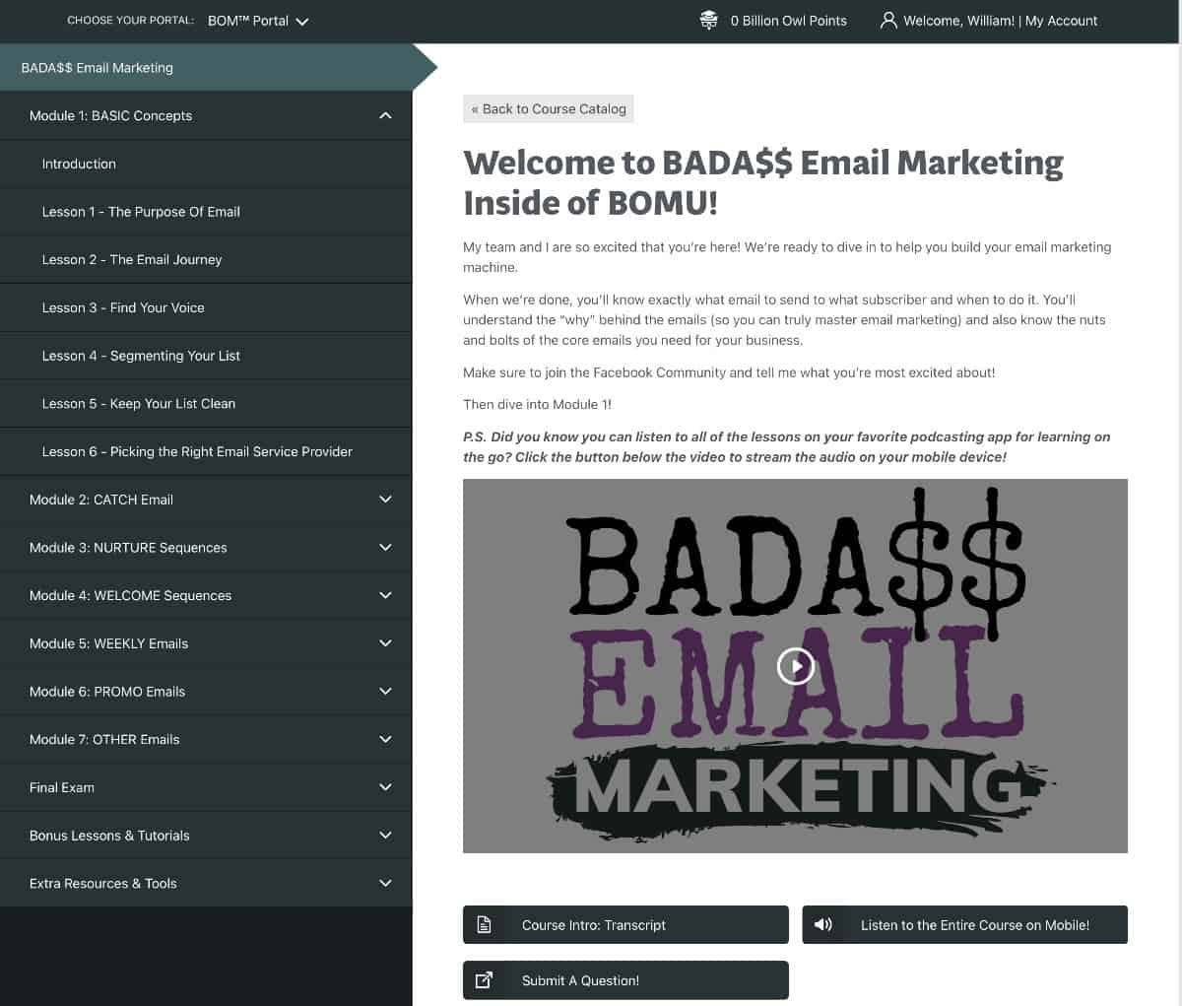Open Lesson 5 - Keep Your List Clean
This screenshot has width=1182, height=1006.
(206, 403)
